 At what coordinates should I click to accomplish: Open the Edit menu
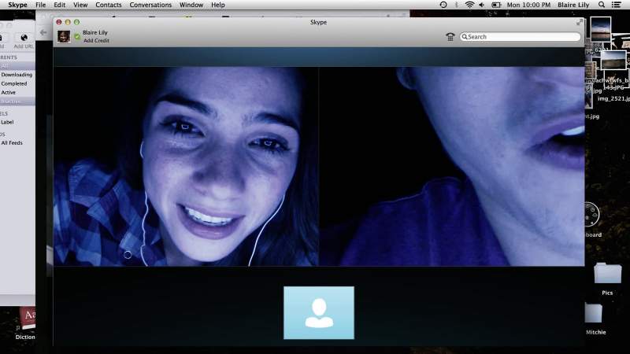coord(60,5)
